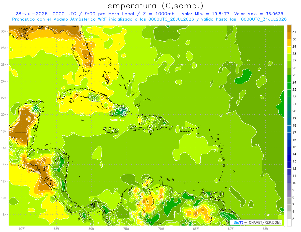The image size is (301, 232).
Task: Click the '31' contour label on the map
Action: point(23,35)
